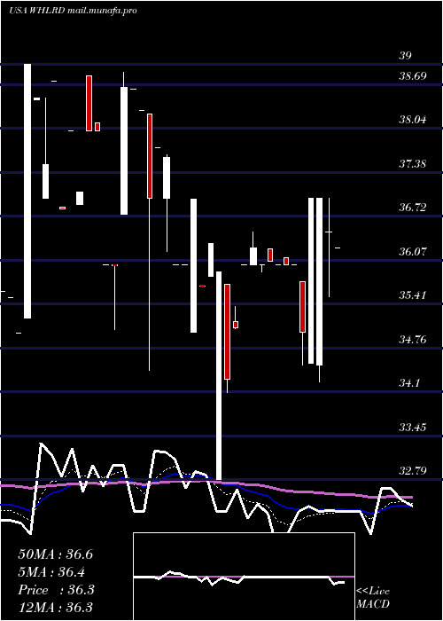Screen dimensions: 443x621
Task: Click the 39 price axis label
Action: tap(405, 55)
